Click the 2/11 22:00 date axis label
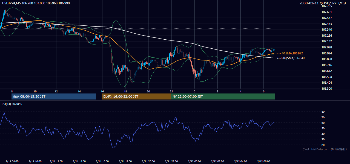This screenshot has width=350, height=164. tap(172, 162)
